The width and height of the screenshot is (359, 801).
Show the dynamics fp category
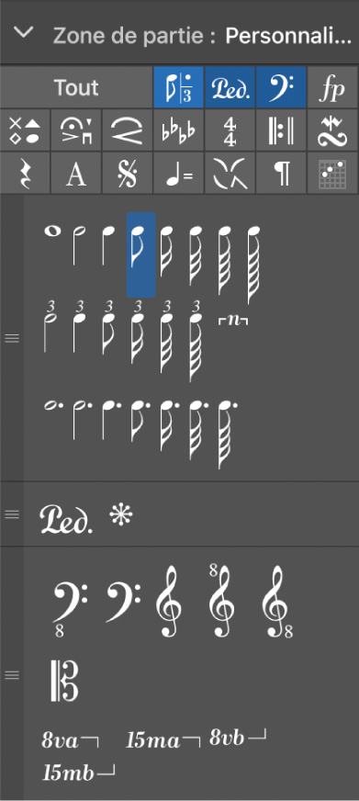click(x=332, y=87)
